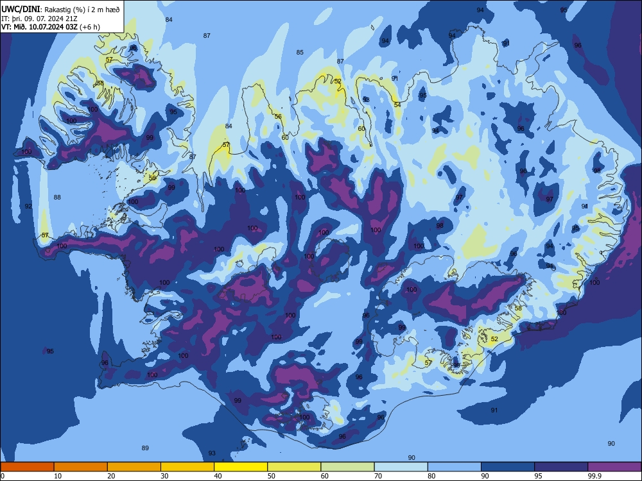This screenshot has width=642, height=481.
Task: Click the 'UWC/DINI' model title text
Action: click(x=21, y=9)
